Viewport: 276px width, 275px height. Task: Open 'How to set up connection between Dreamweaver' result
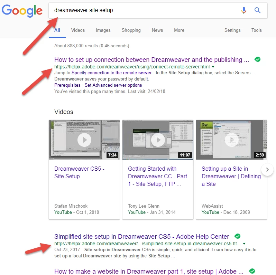151,60
